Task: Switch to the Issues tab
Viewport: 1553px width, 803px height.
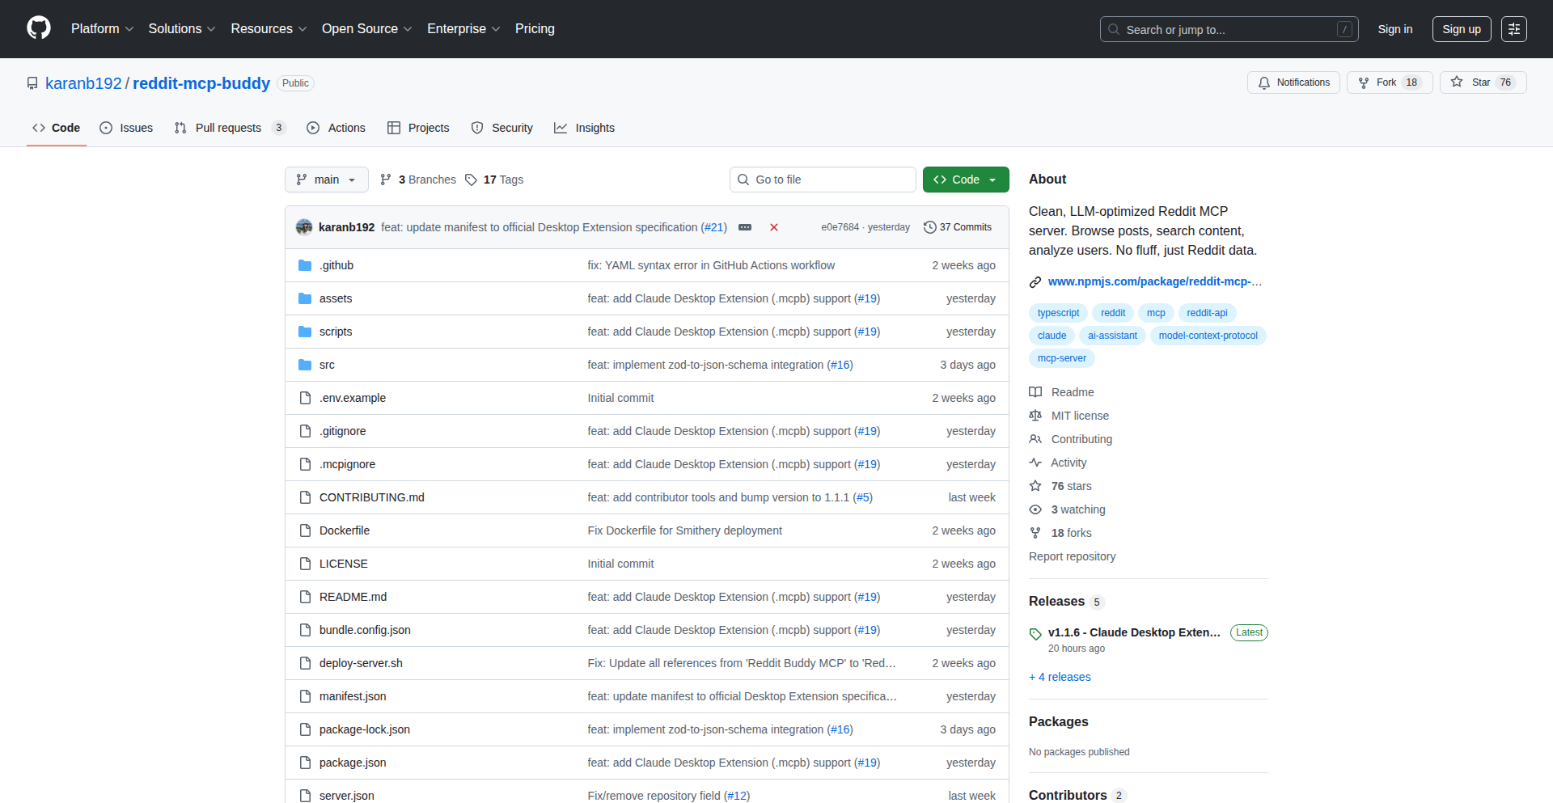Action: pos(127,128)
